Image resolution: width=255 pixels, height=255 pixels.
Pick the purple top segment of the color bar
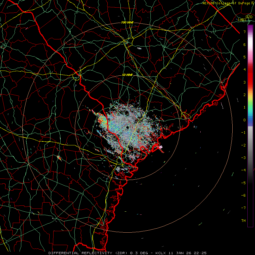250,28
